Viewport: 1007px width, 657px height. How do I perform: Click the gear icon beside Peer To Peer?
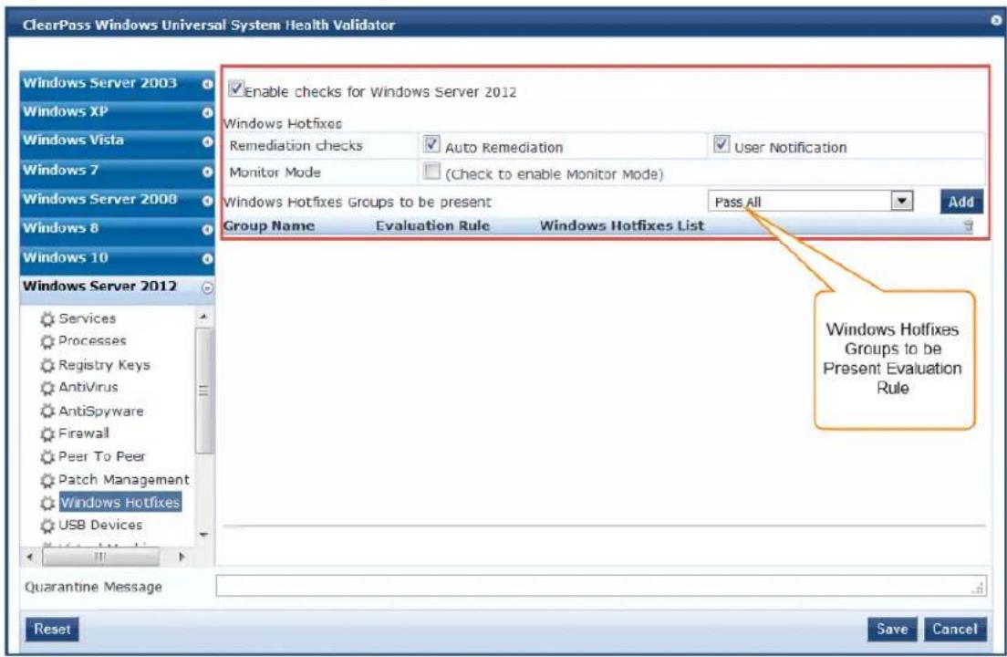click(47, 457)
